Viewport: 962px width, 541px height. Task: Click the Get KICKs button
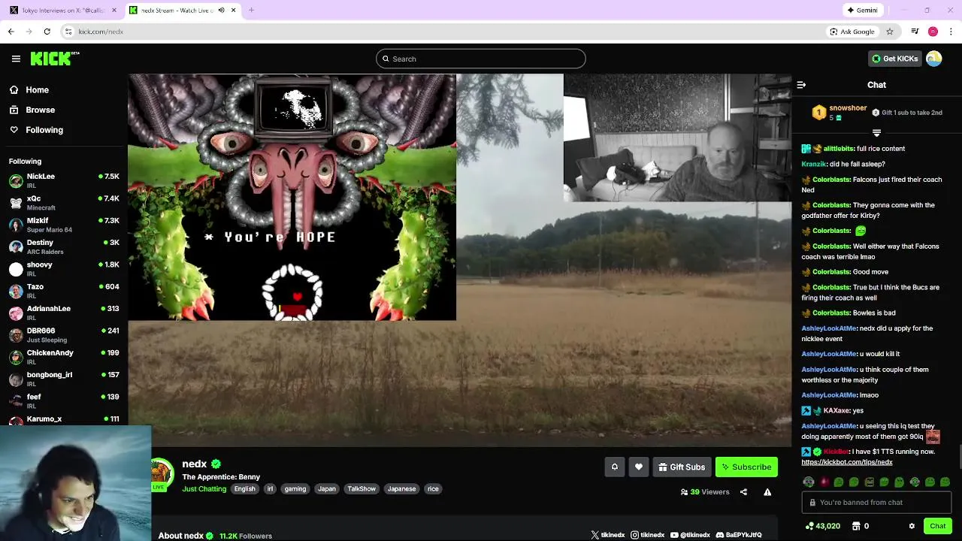pyautogui.click(x=894, y=59)
